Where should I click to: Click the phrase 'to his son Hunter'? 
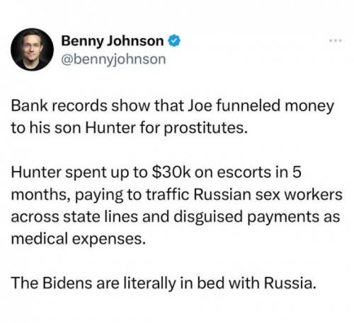(74, 128)
